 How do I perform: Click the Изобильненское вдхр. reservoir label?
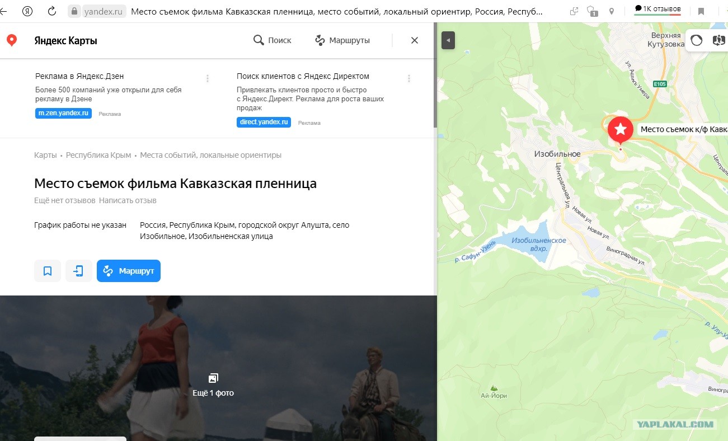tap(538, 243)
